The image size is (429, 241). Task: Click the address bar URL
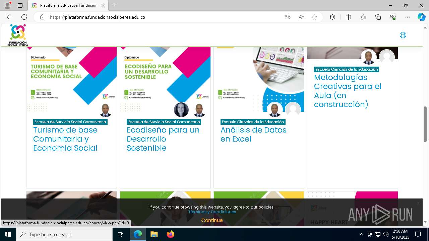pyautogui.click(x=98, y=17)
